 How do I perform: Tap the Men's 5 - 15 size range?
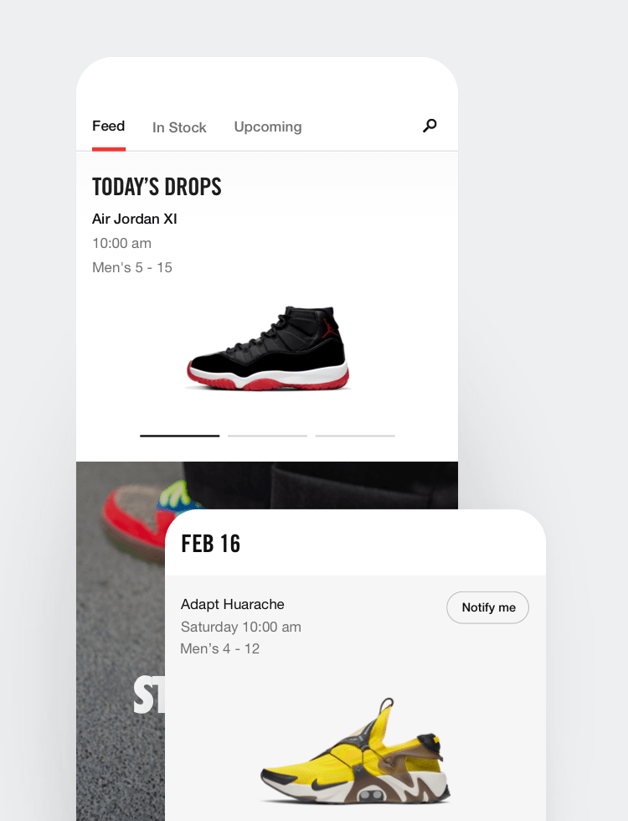[x=132, y=267]
